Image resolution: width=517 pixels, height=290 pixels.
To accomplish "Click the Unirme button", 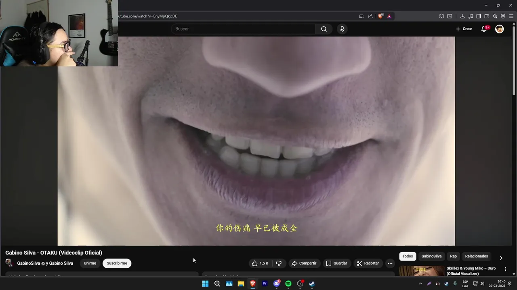I will pos(90,263).
